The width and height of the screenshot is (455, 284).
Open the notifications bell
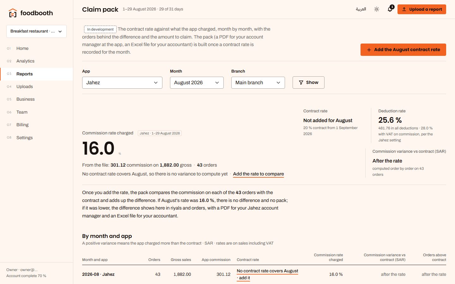click(x=390, y=9)
